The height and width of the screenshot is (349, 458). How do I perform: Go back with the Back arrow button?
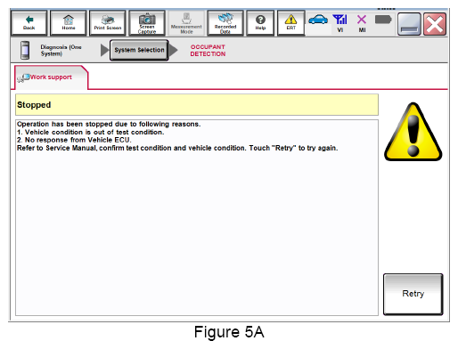coord(29,23)
